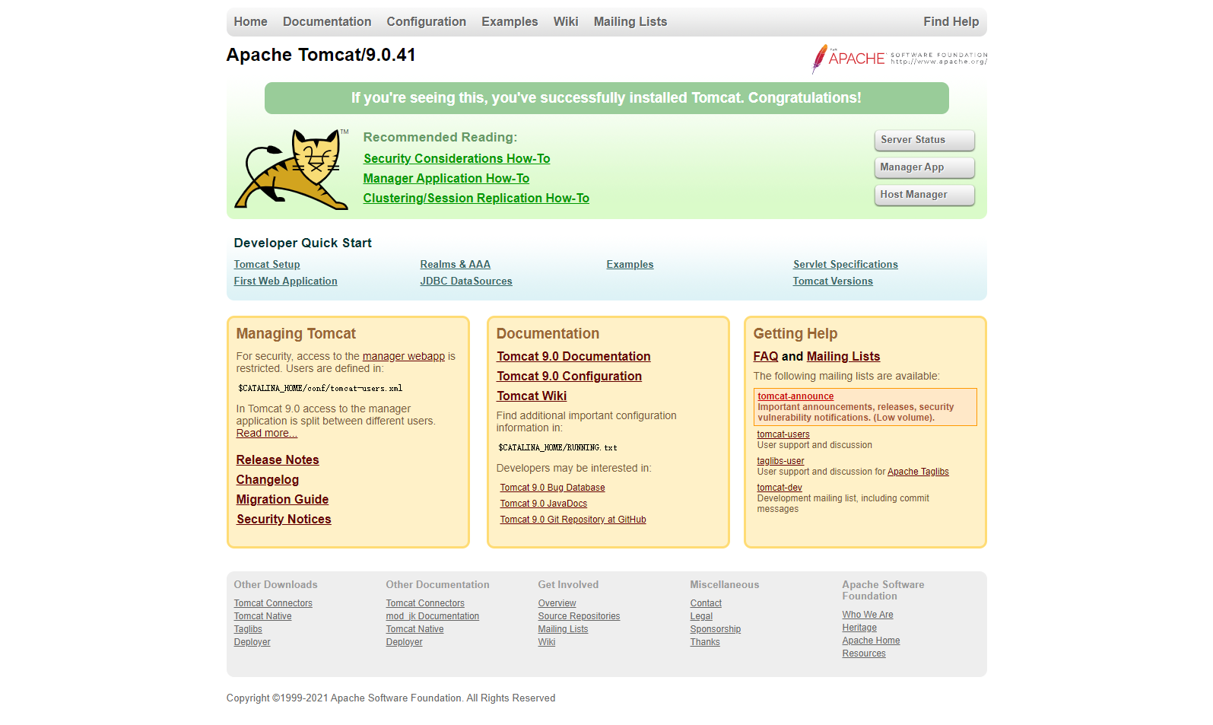Viewport: 1213px width, 725px height.
Task: Open Tomcat Versions link
Action: coord(833,281)
